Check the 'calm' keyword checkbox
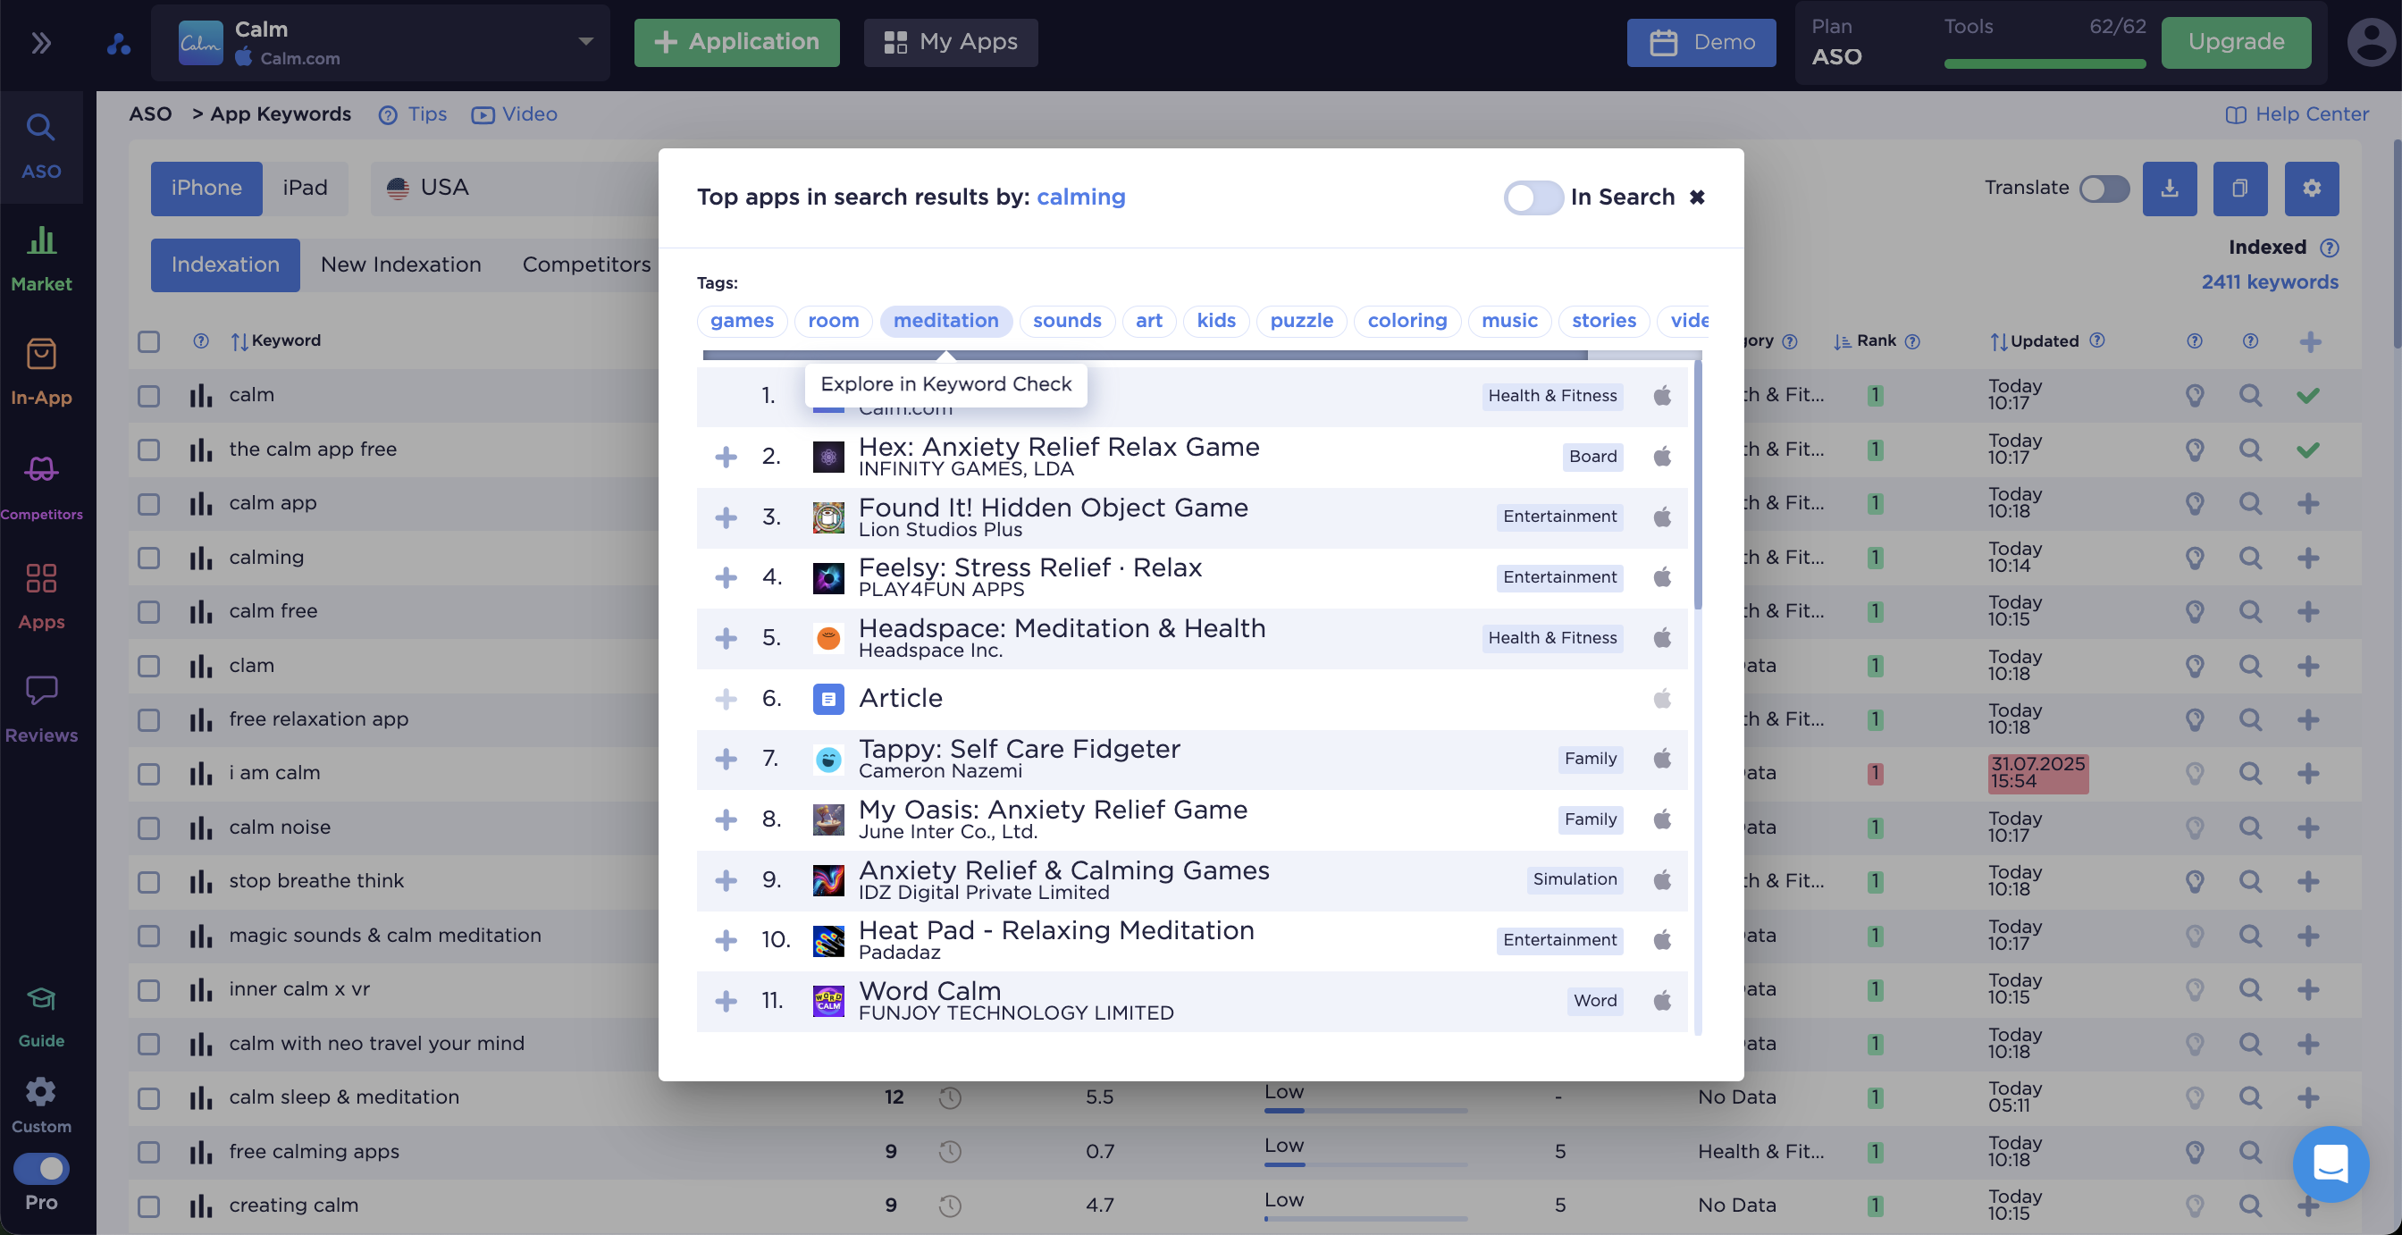2402x1235 pixels. pos(148,396)
